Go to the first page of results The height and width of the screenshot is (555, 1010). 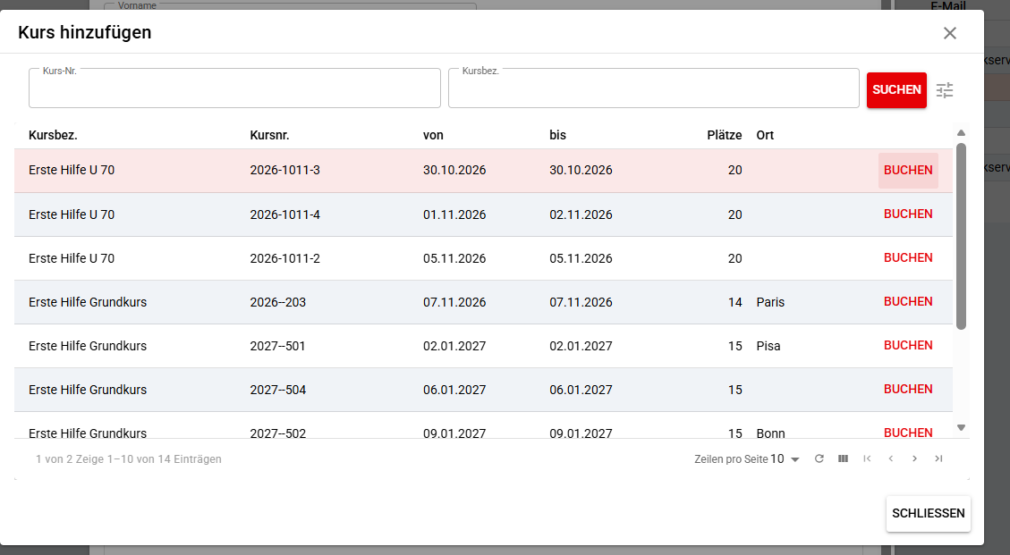click(867, 459)
